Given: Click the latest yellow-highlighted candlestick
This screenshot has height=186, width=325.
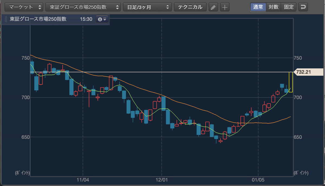Looking at the screenshot, I should pyautogui.click(x=291, y=82).
